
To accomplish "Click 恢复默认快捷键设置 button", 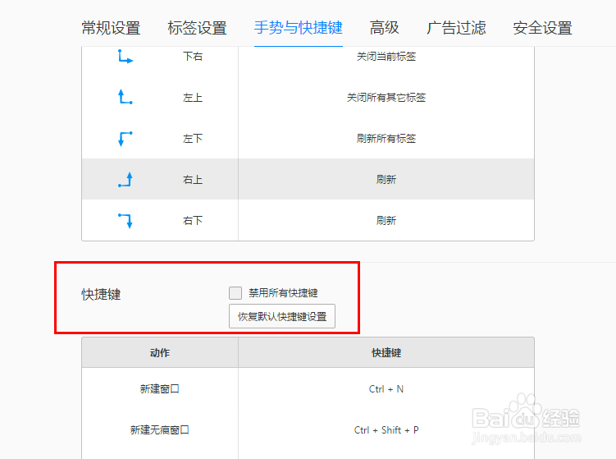I will [x=282, y=316].
